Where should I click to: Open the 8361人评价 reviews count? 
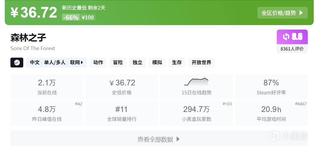292,49
